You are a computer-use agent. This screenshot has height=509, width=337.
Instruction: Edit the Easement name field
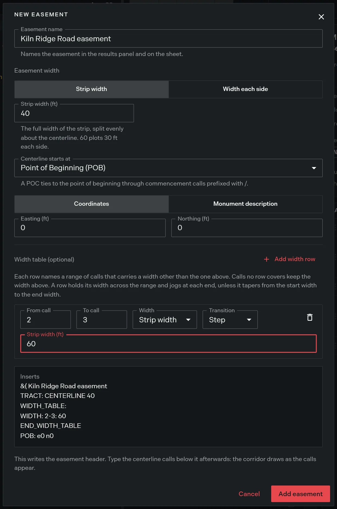(x=168, y=39)
